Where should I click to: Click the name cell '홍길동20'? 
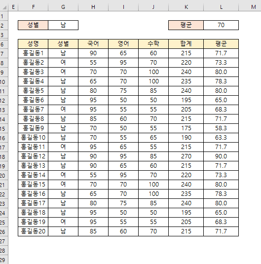click(33, 231)
